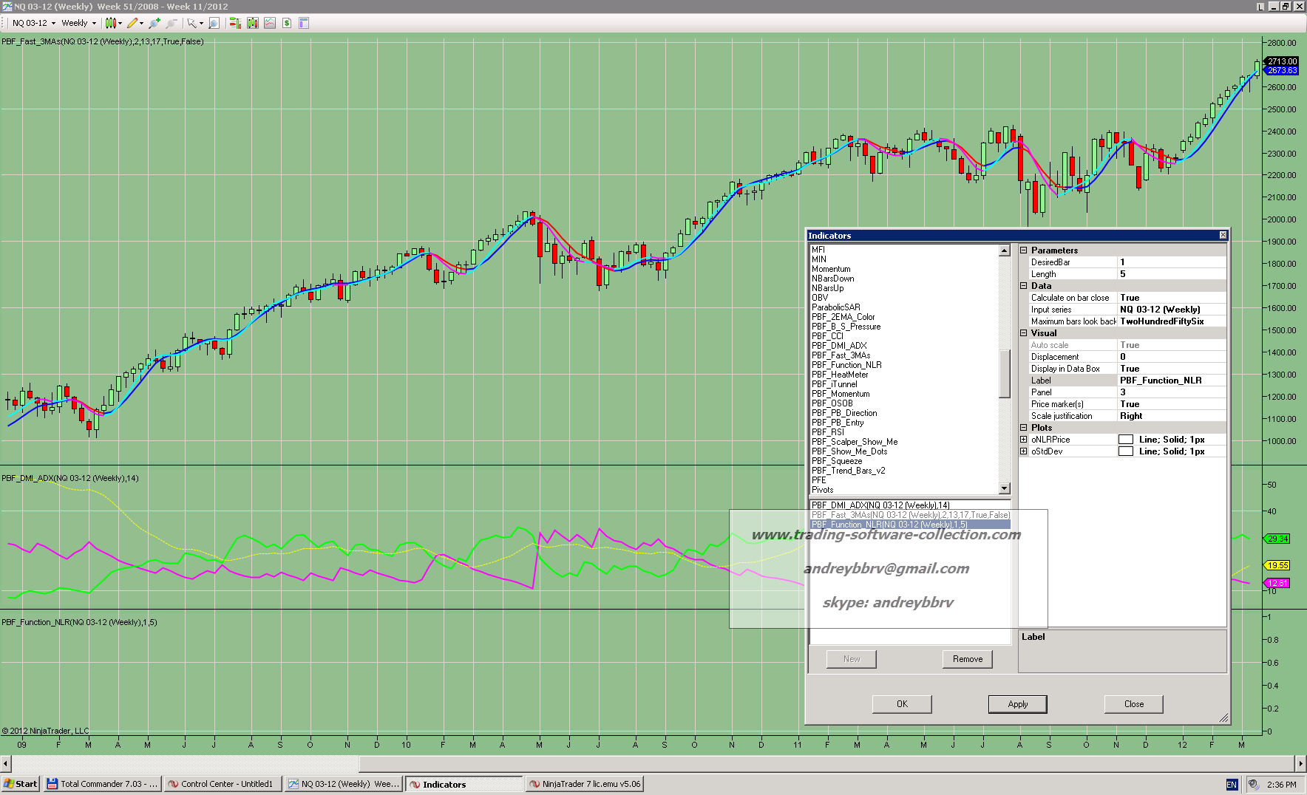Click the Remove button
Viewport: 1307px width, 795px height.
[x=967, y=659]
